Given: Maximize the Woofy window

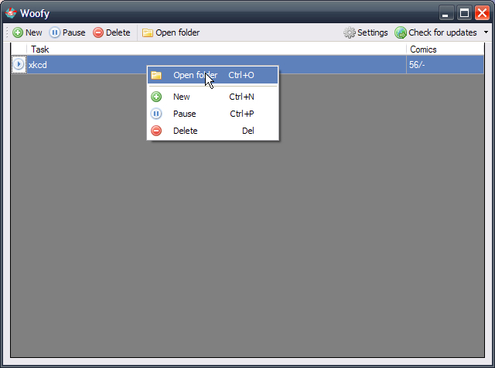Looking at the screenshot, I should [464, 13].
